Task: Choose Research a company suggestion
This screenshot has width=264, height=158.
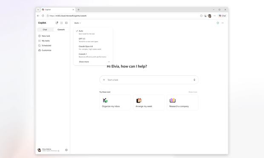Action: tap(183, 102)
